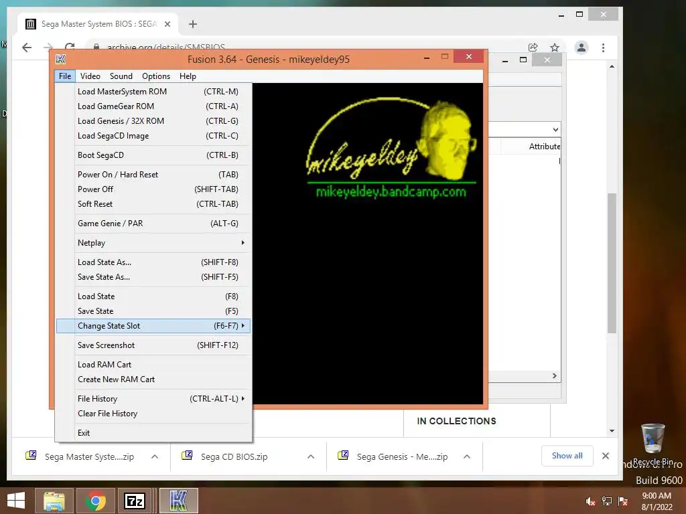This screenshot has height=514, width=686.
Task: Click the taskbar clock
Action: pyautogui.click(x=657, y=501)
